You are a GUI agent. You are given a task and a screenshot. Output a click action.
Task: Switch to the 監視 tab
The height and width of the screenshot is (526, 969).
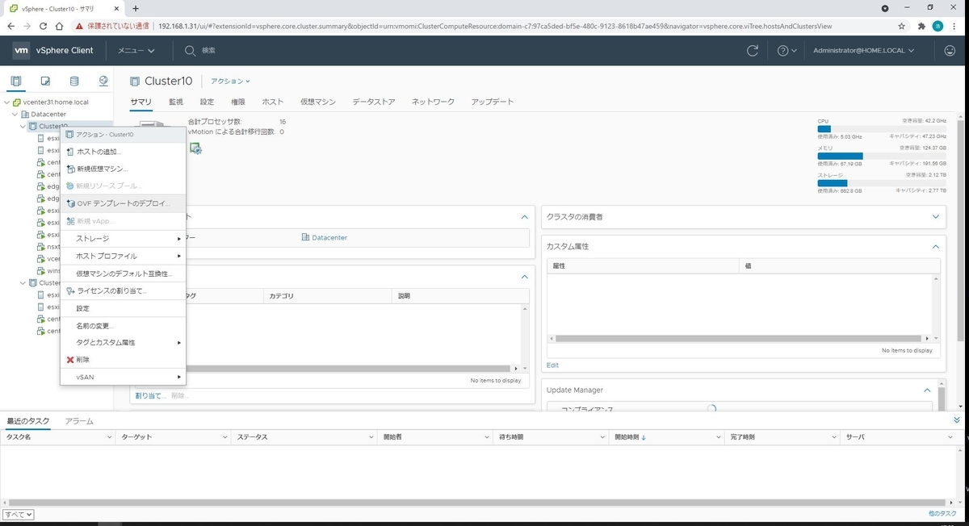176,102
